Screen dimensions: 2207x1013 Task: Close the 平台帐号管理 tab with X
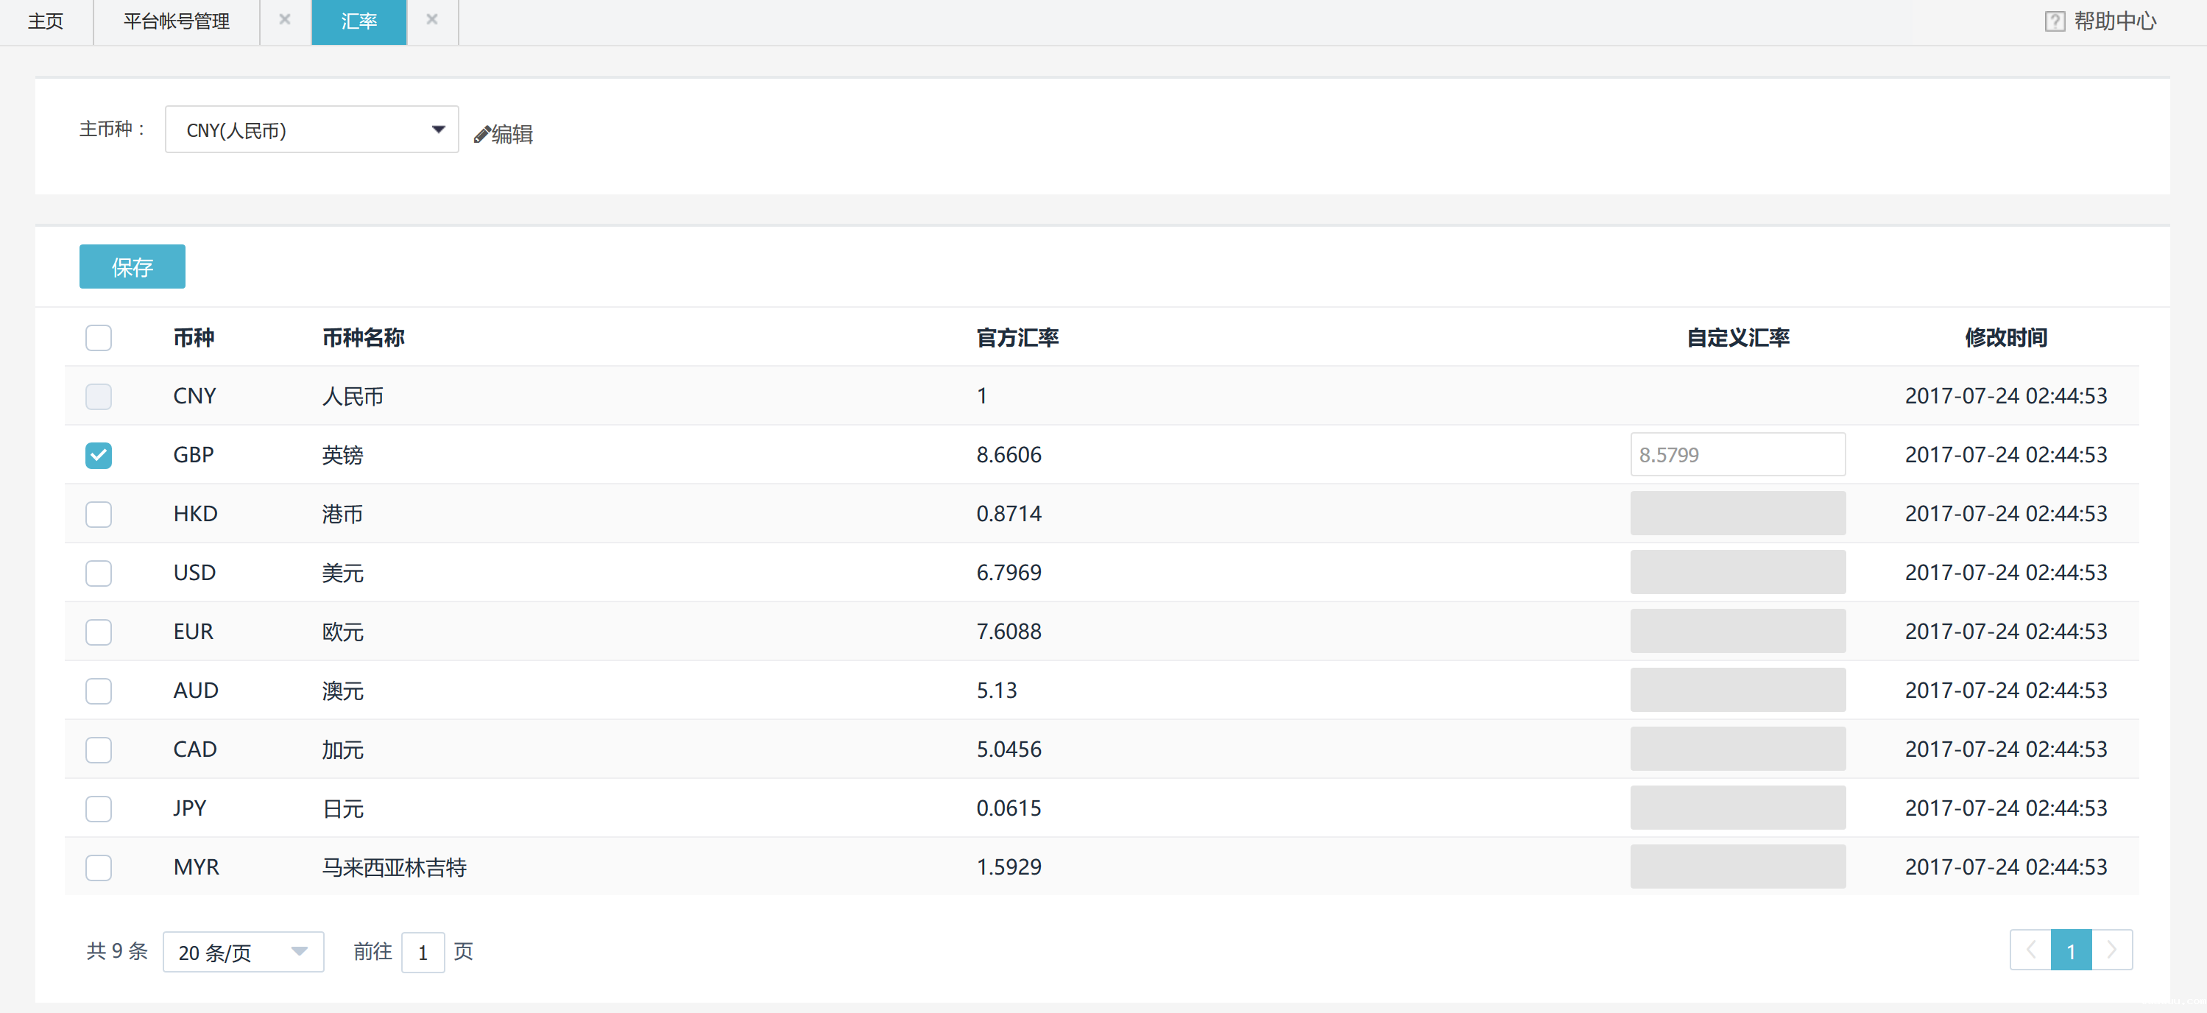pos(284,20)
